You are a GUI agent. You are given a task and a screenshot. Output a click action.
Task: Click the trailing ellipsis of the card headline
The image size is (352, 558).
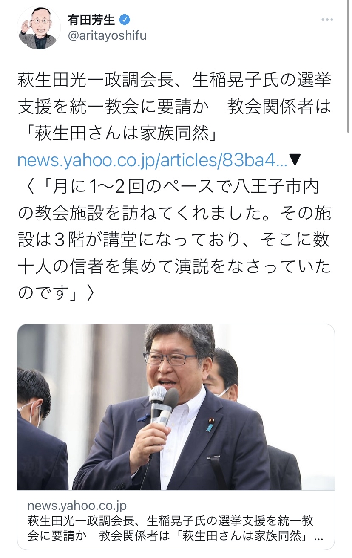pos(318,536)
